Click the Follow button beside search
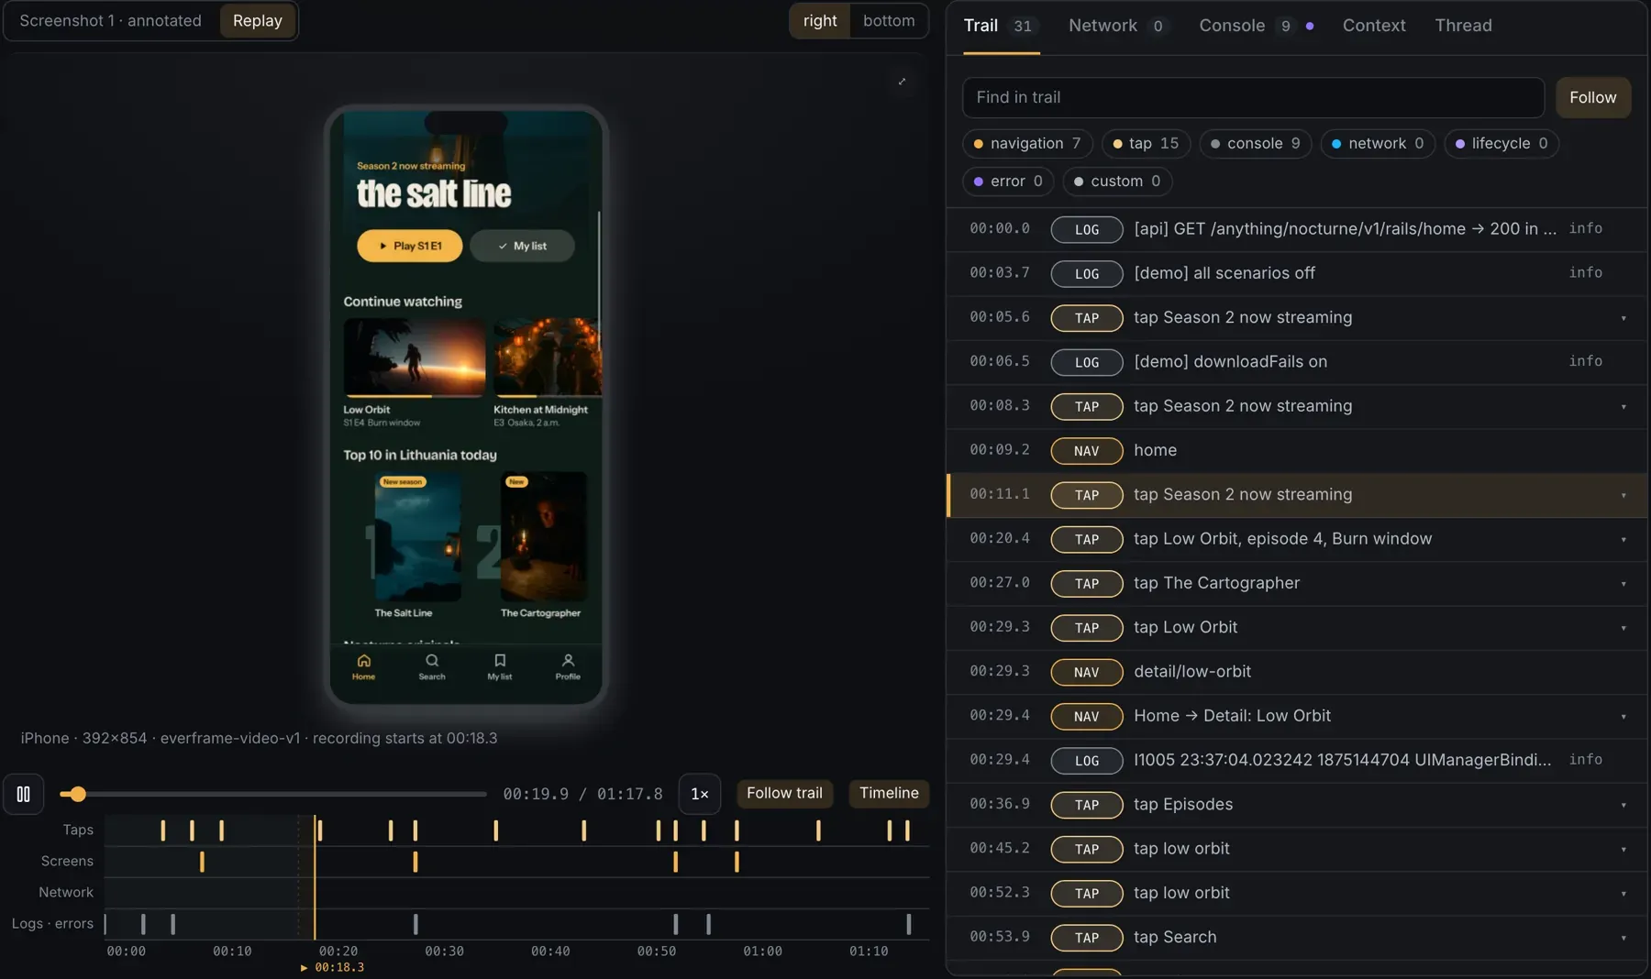Viewport: 1651px width, 979px height. click(x=1593, y=98)
